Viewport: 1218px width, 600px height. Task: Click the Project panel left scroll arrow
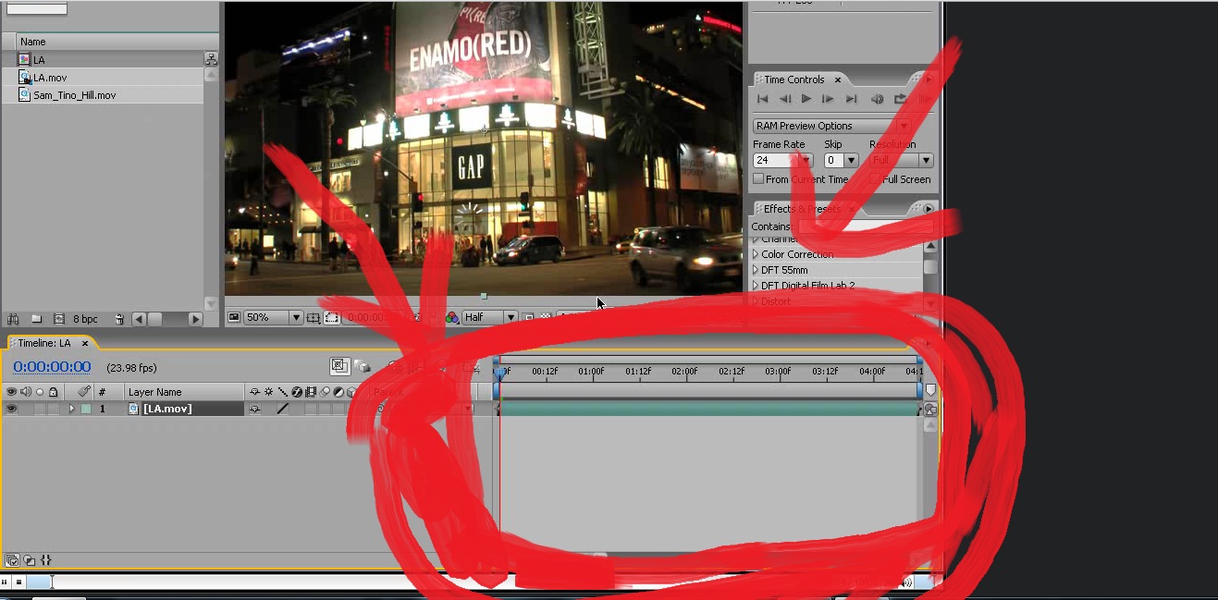pyautogui.click(x=139, y=319)
